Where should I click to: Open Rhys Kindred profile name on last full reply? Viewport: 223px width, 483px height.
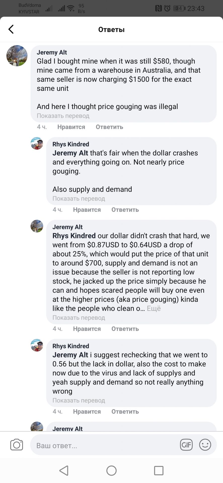[x=71, y=346]
